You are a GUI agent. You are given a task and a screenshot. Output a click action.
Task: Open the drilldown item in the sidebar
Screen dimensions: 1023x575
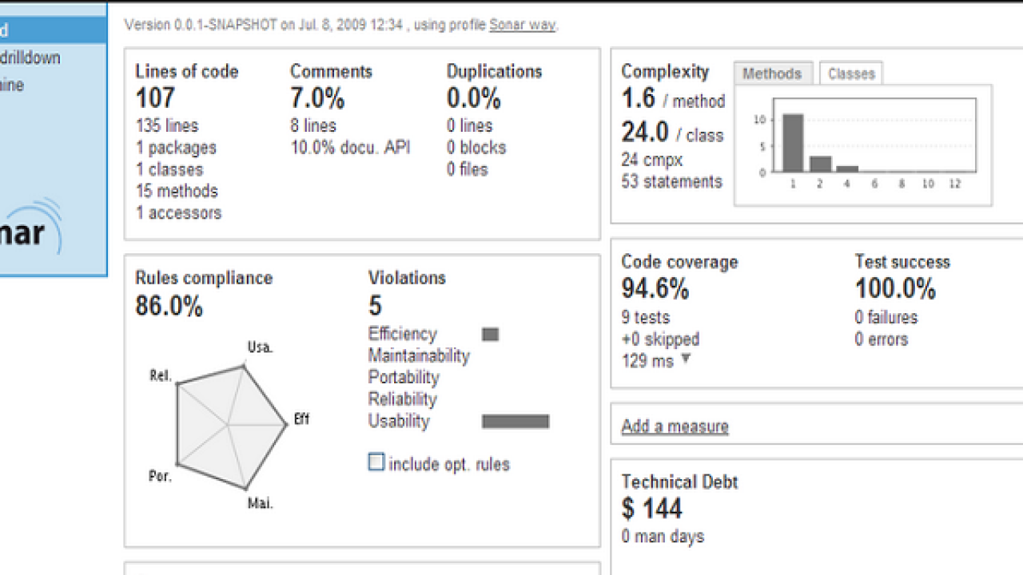[32, 57]
